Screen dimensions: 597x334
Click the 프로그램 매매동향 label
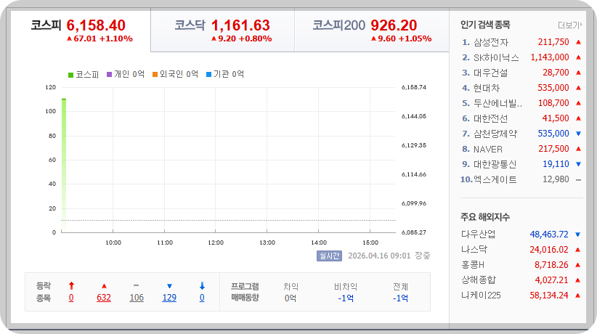pos(245,292)
